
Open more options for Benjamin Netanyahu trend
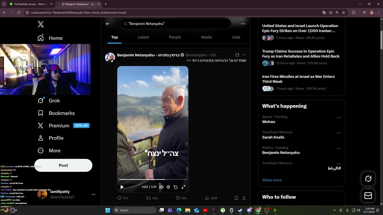338,148
